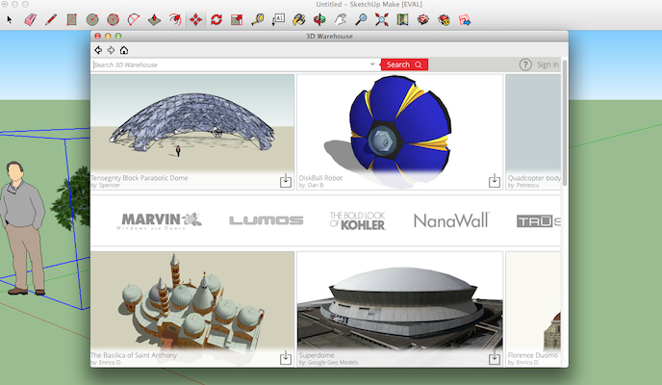Download The Basilica of Saint Anthony model
Viewport: 662px width, 385px height.
pyautogui.click(x=286, y=357)
